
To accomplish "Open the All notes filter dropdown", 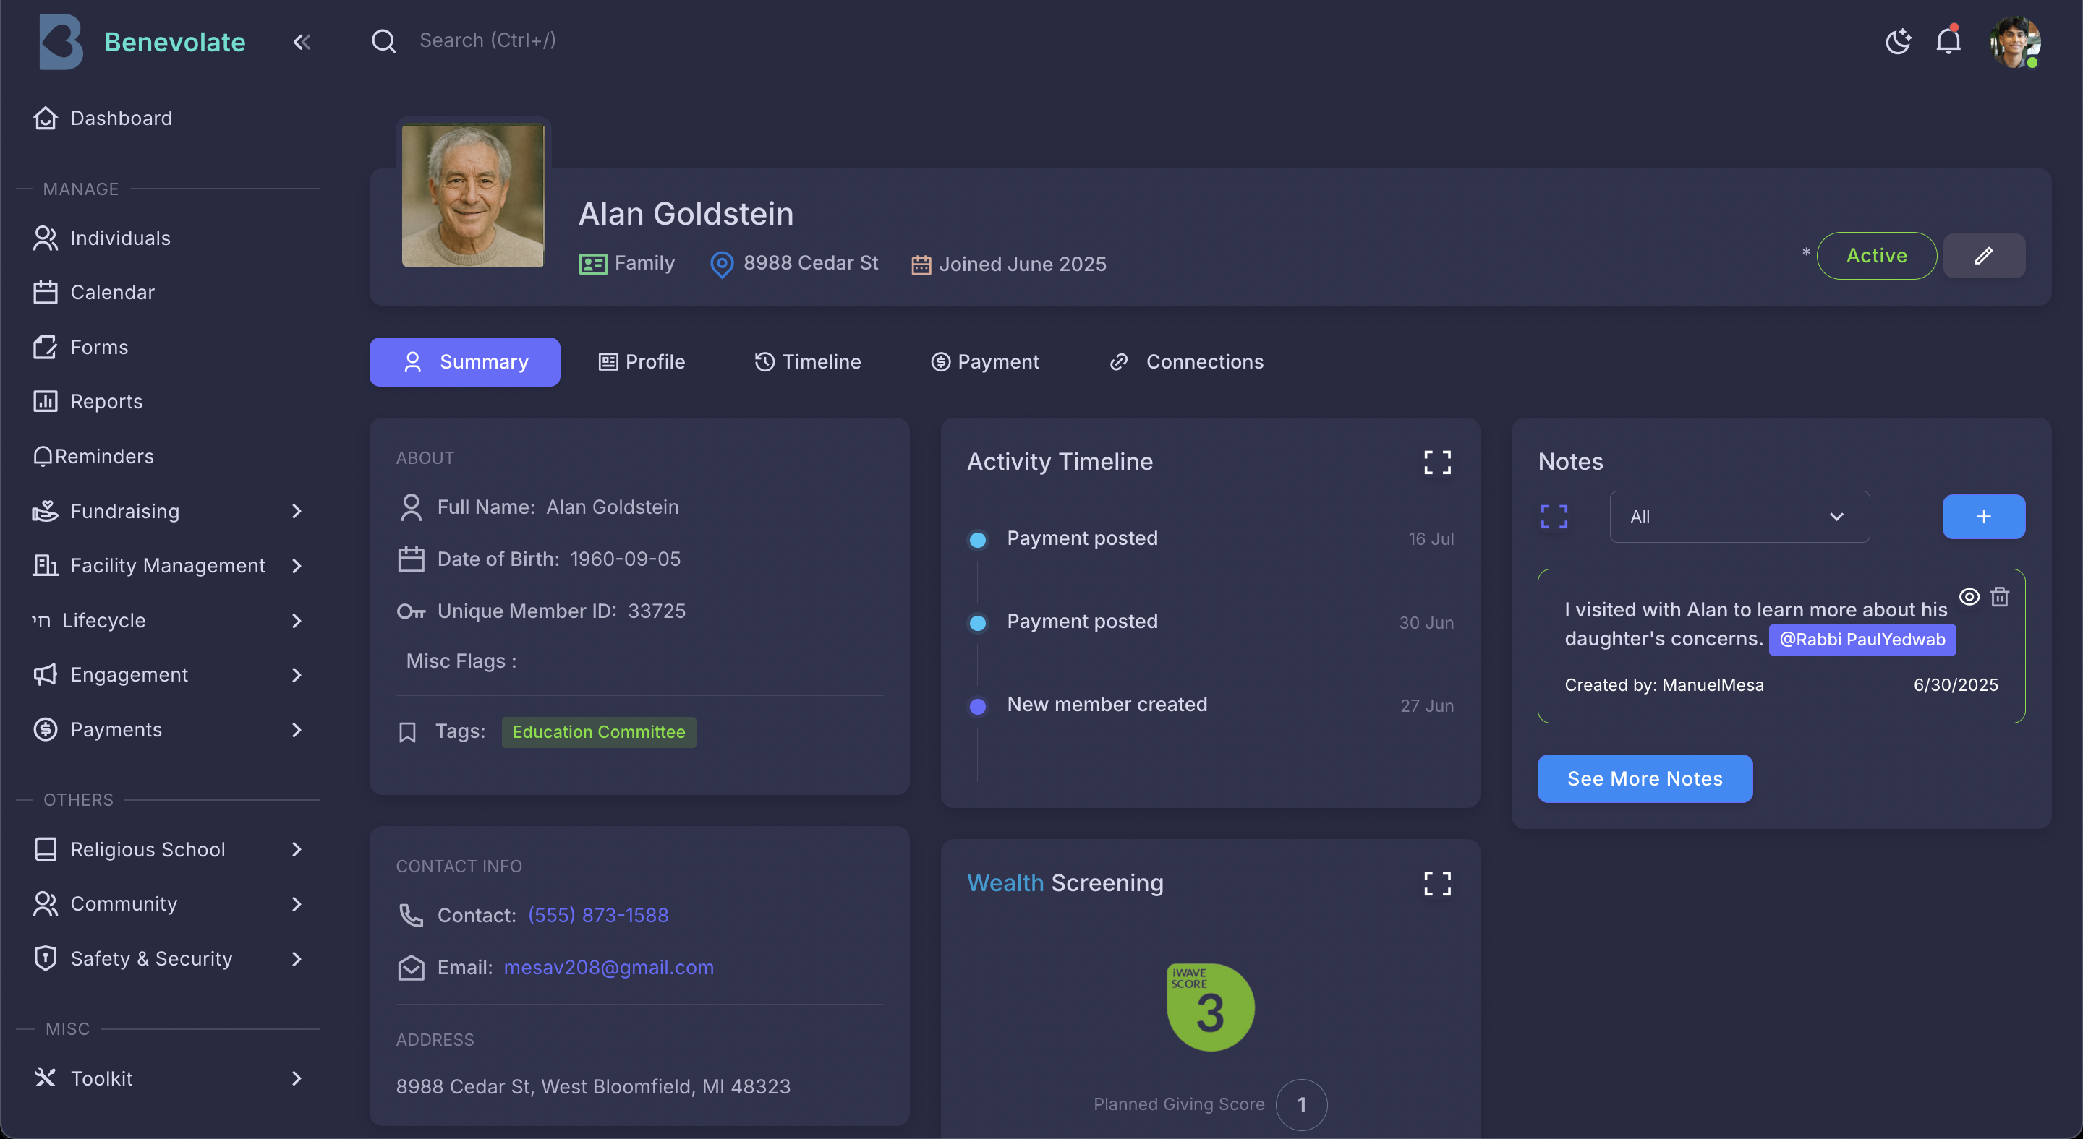I will coord(1739,516).
